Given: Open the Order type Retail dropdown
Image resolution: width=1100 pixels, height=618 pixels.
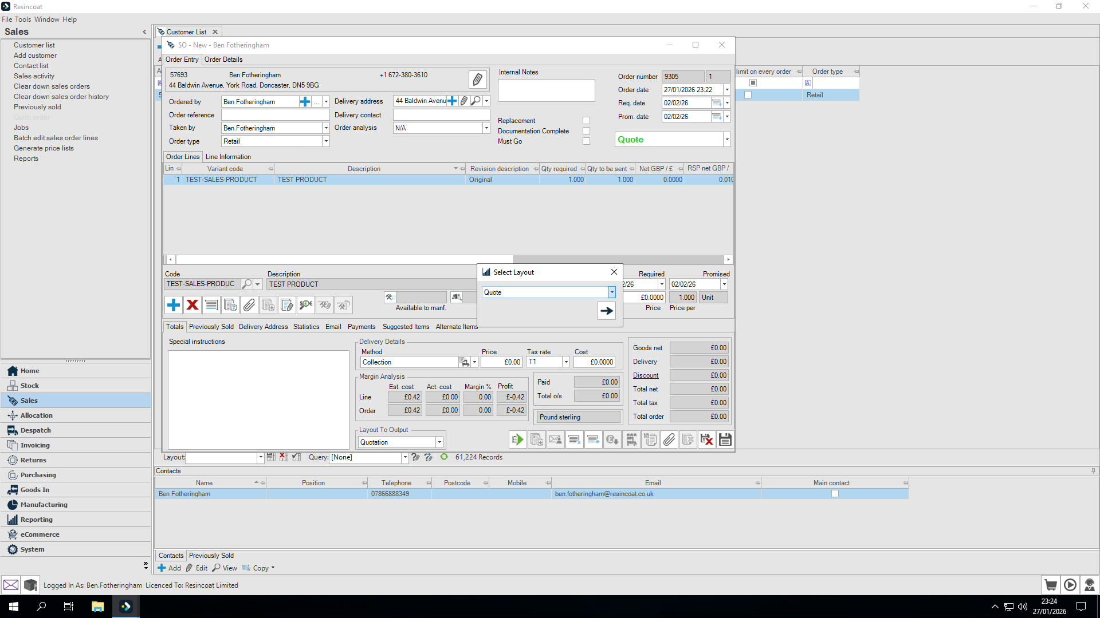Looking at the screenshot, I should (x=325, y=141).
